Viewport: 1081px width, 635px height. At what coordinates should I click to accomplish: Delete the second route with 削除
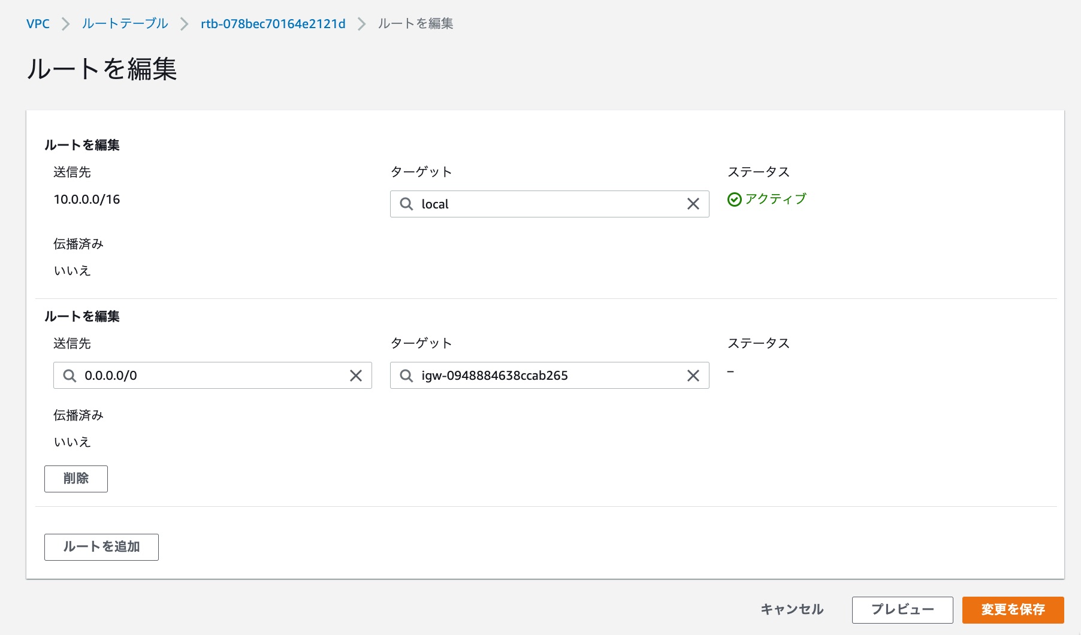(x=76, y=479)
